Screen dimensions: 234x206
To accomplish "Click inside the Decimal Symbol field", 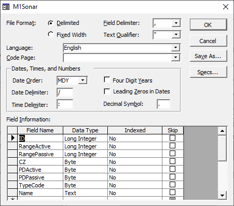I will coord(163,104).
